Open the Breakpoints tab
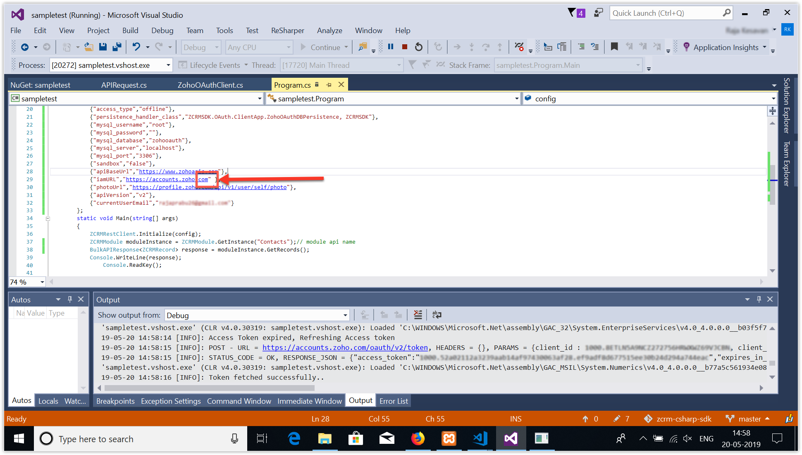802x455 pixels. [115, 401]
